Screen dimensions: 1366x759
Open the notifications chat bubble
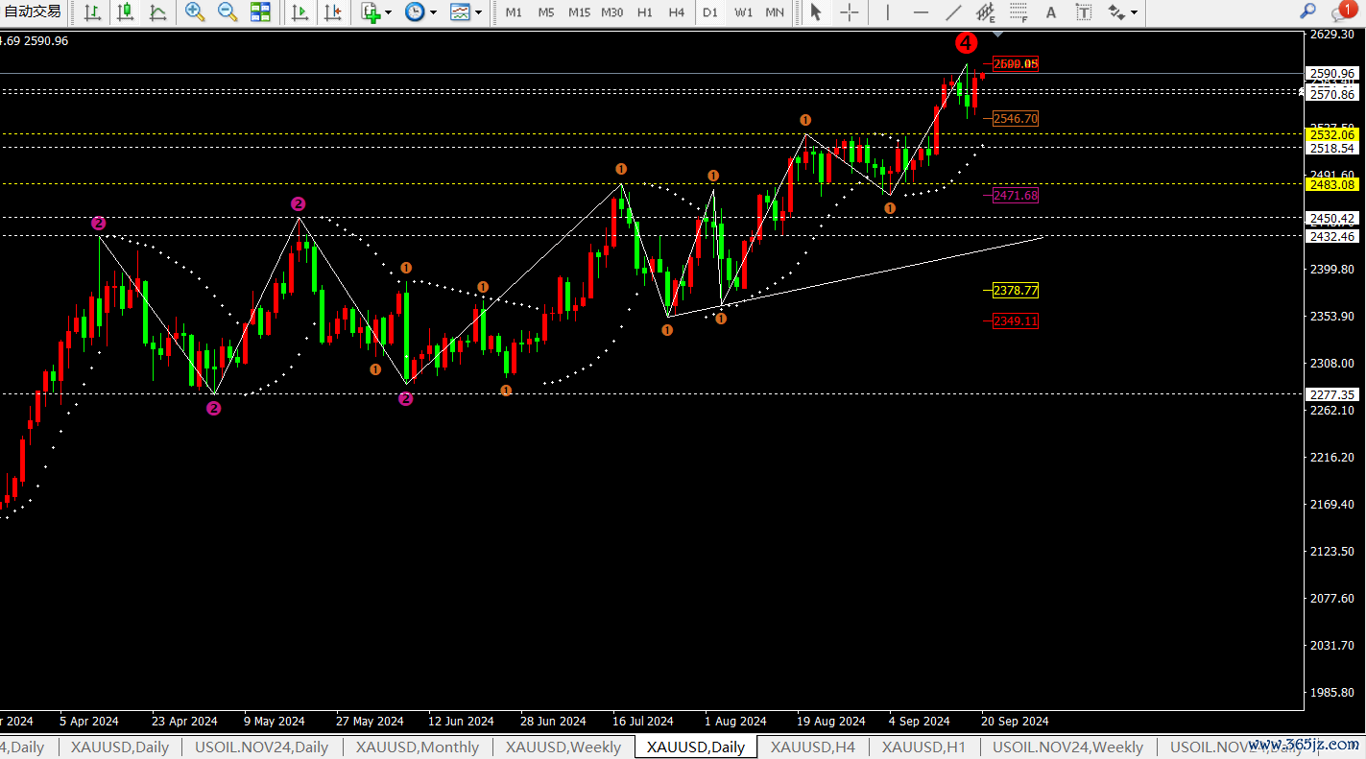[x=1343, y=12]
